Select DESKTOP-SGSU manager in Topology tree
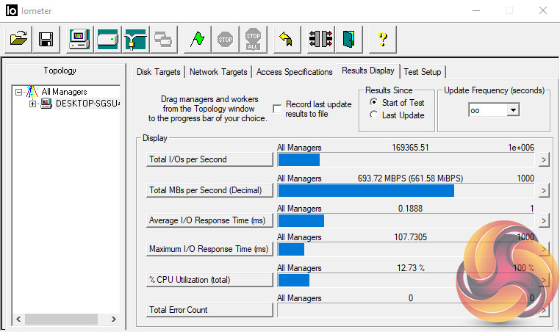This screenshot has height=332, width=560. coord(87,104)
